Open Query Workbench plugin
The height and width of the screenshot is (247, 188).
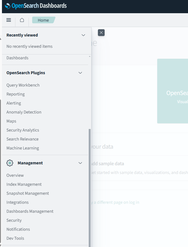click(23, 85)
